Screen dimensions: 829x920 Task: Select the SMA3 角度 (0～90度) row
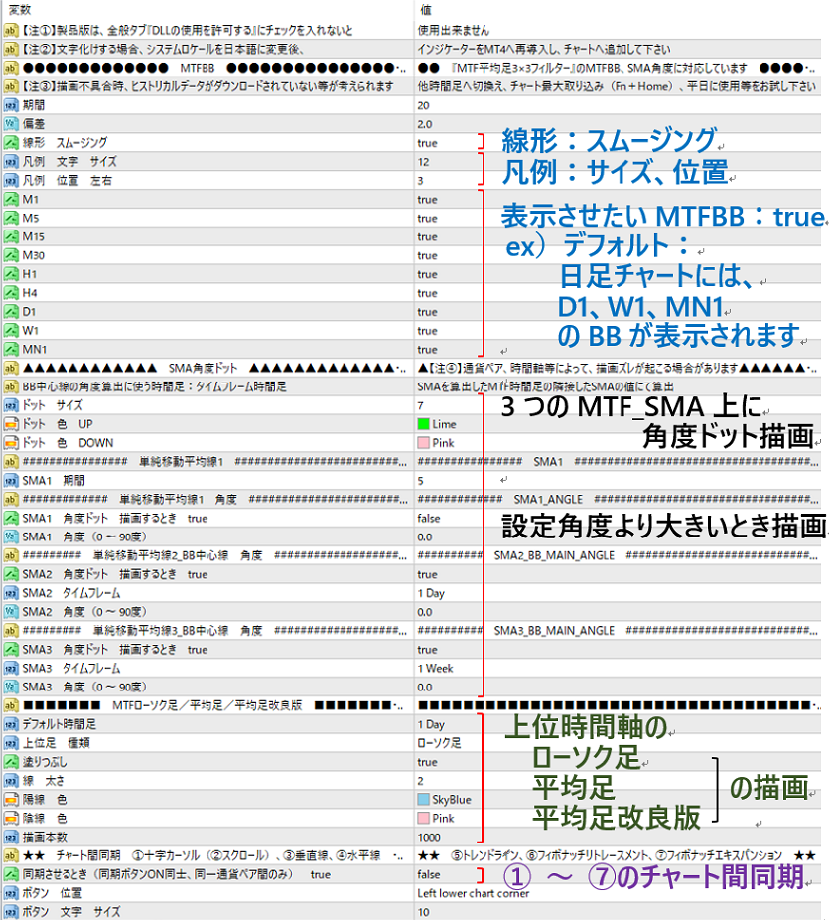point(412,688)
